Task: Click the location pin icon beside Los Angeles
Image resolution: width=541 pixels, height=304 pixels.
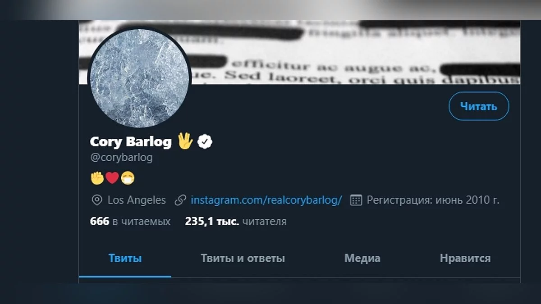Action: click(x=96, y=200)
